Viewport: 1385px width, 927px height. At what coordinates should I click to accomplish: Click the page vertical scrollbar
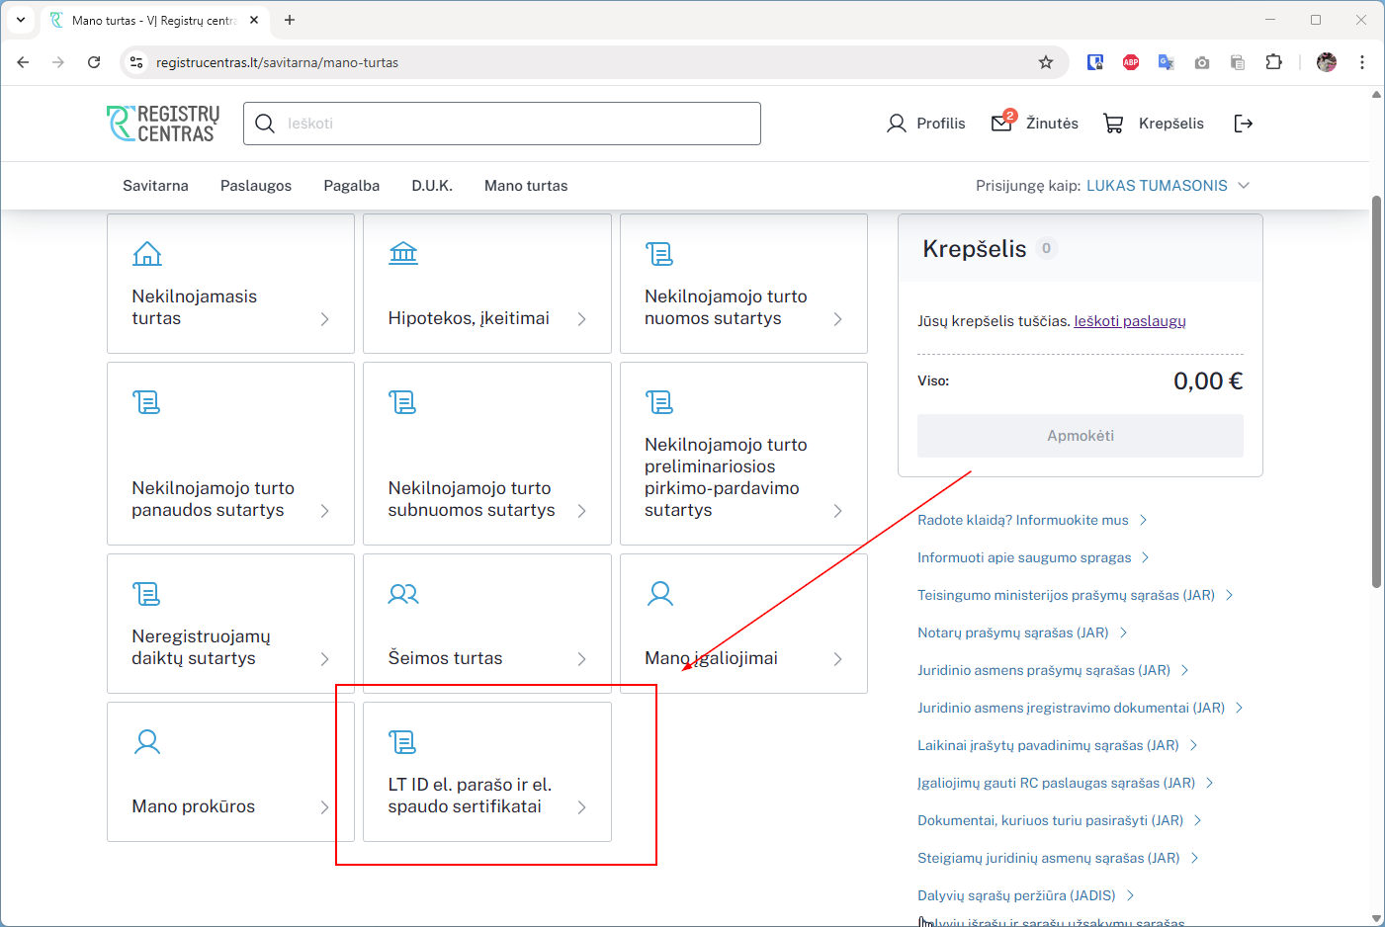pos(1376,395)
